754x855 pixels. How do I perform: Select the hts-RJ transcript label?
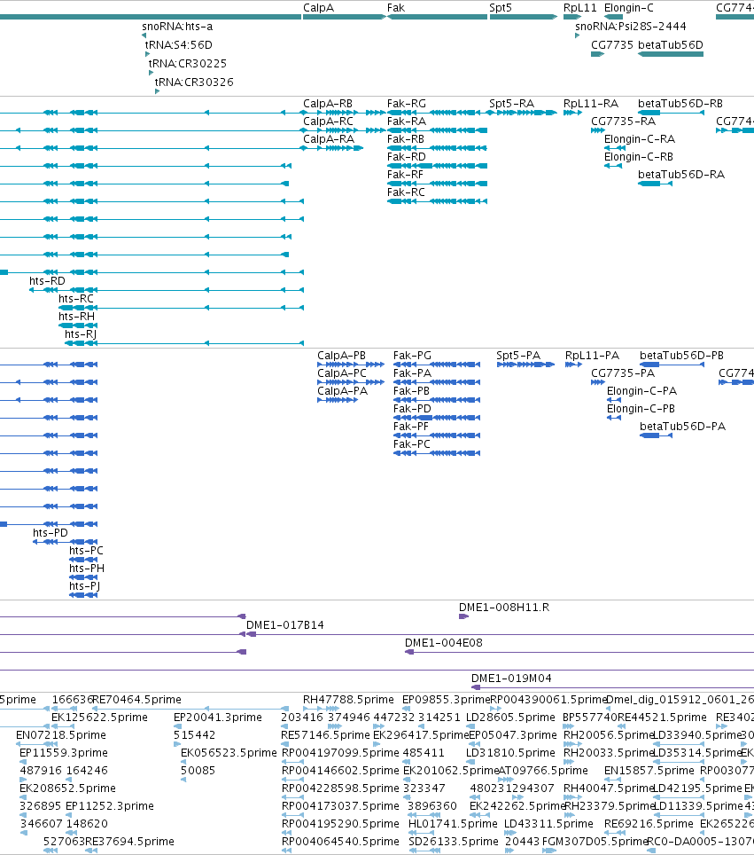(x=81, y=334)
